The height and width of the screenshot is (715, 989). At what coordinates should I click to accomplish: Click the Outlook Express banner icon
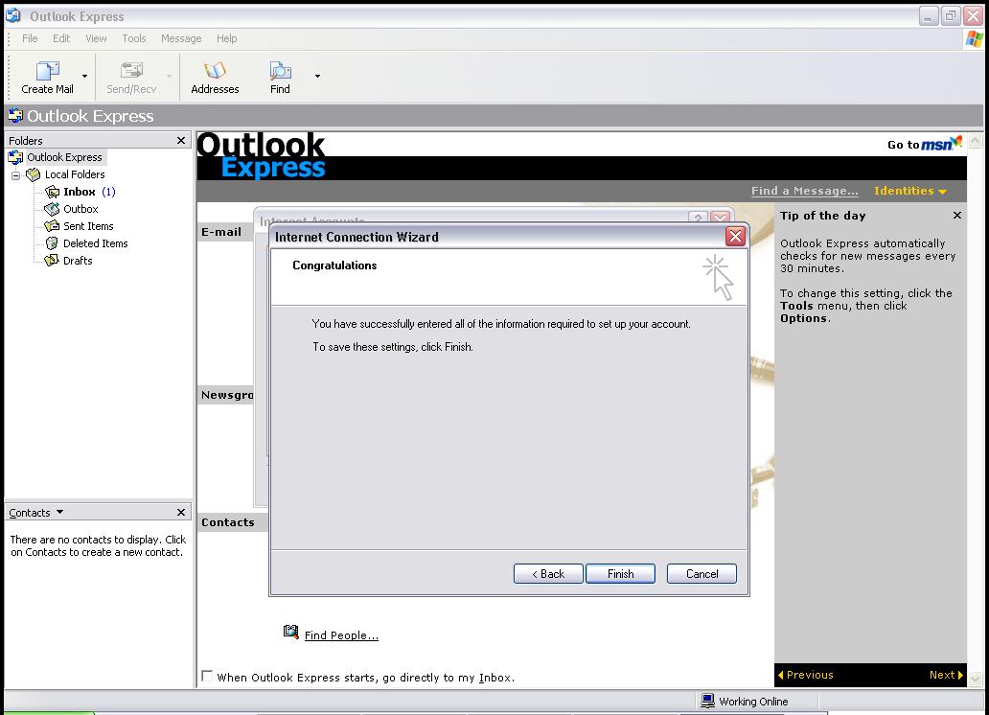tap(15, 115)
